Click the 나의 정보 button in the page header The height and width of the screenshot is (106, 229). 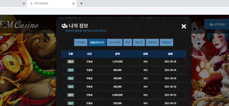point(217,24)
